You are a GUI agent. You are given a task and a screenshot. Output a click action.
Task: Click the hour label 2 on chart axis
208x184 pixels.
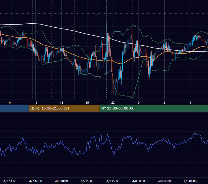coord(164,103)
